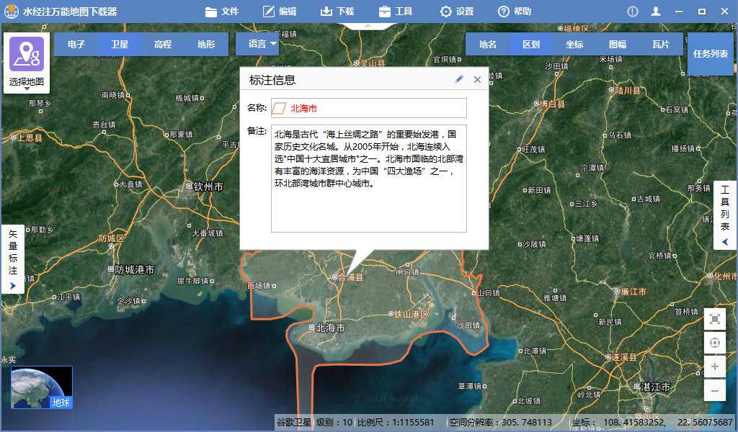Viewport: 738px width, 432px height.
Task: Click the 名称 input field
Action: pyautogui.click(x=368, y=108)
